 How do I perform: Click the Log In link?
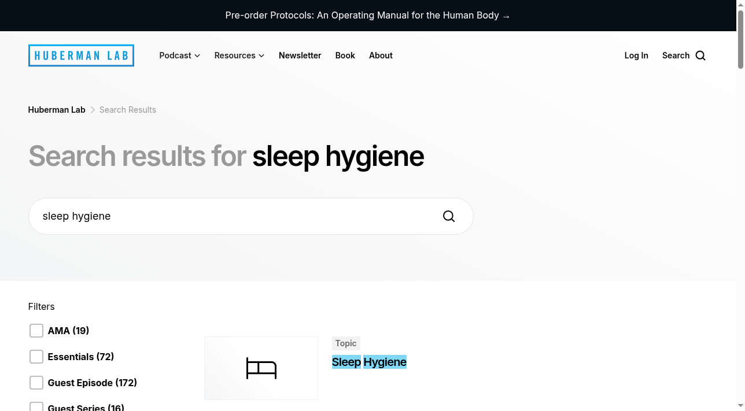(x=636, y=55)
